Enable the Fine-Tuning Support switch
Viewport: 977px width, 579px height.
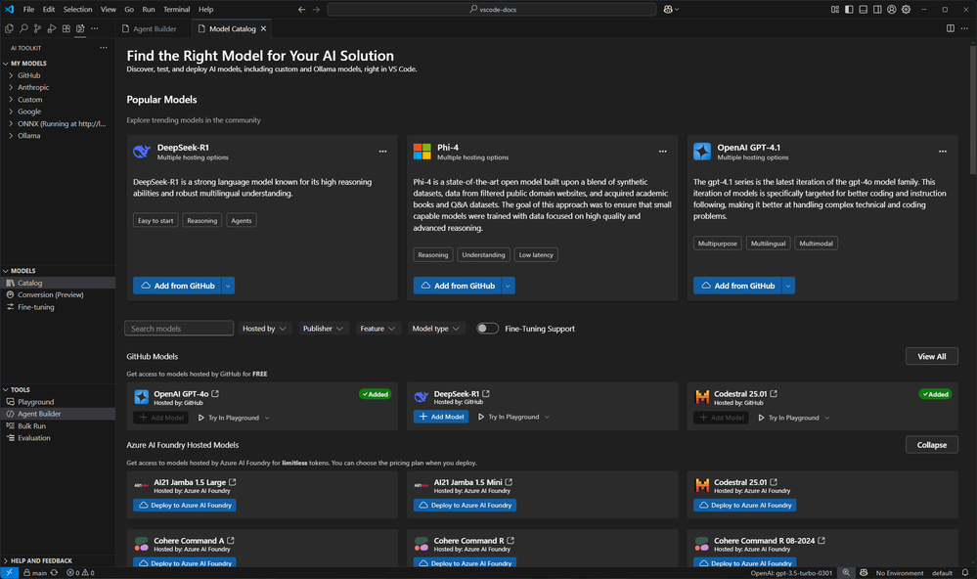(x=487, y=329)
